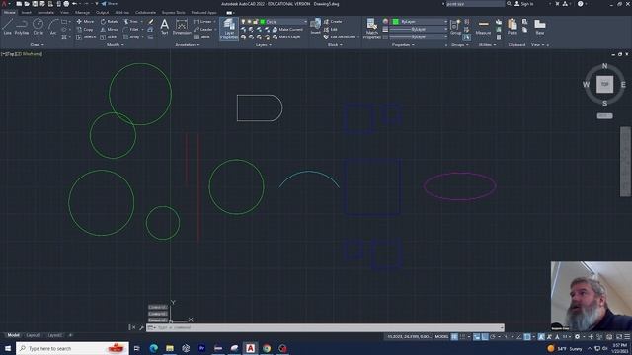Image resolution: width=632 pixels, height=355 pixels.
Task: Click the current layer color swatch
Action: pyautogui.click(x=263, y=22)
